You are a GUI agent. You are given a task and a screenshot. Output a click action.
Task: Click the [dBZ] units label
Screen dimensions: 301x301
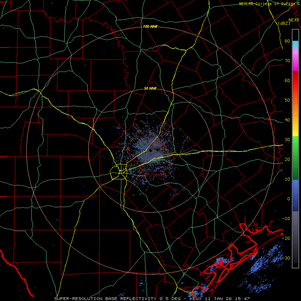pyautogui.click(x=284, y=23)
